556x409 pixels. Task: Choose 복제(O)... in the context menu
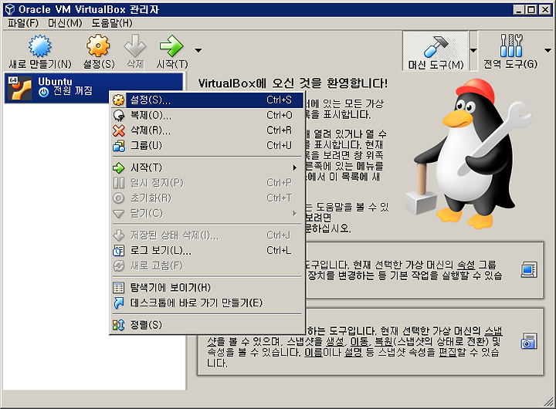(208, 115)
